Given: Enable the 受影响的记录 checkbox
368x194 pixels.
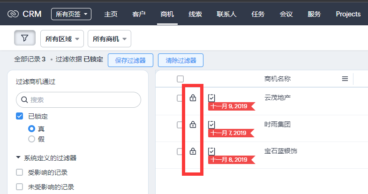Looking at the screenshot, I should (20, 172).
